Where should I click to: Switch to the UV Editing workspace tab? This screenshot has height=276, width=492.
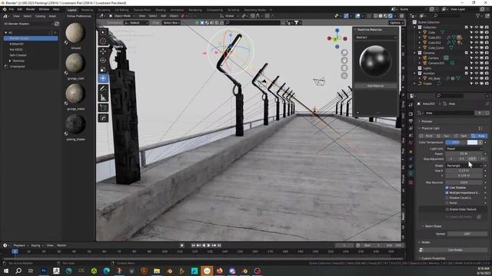[x=121, y=10]
